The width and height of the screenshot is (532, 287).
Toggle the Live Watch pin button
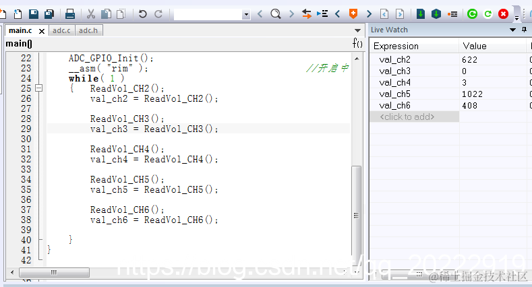coord(524,30)
